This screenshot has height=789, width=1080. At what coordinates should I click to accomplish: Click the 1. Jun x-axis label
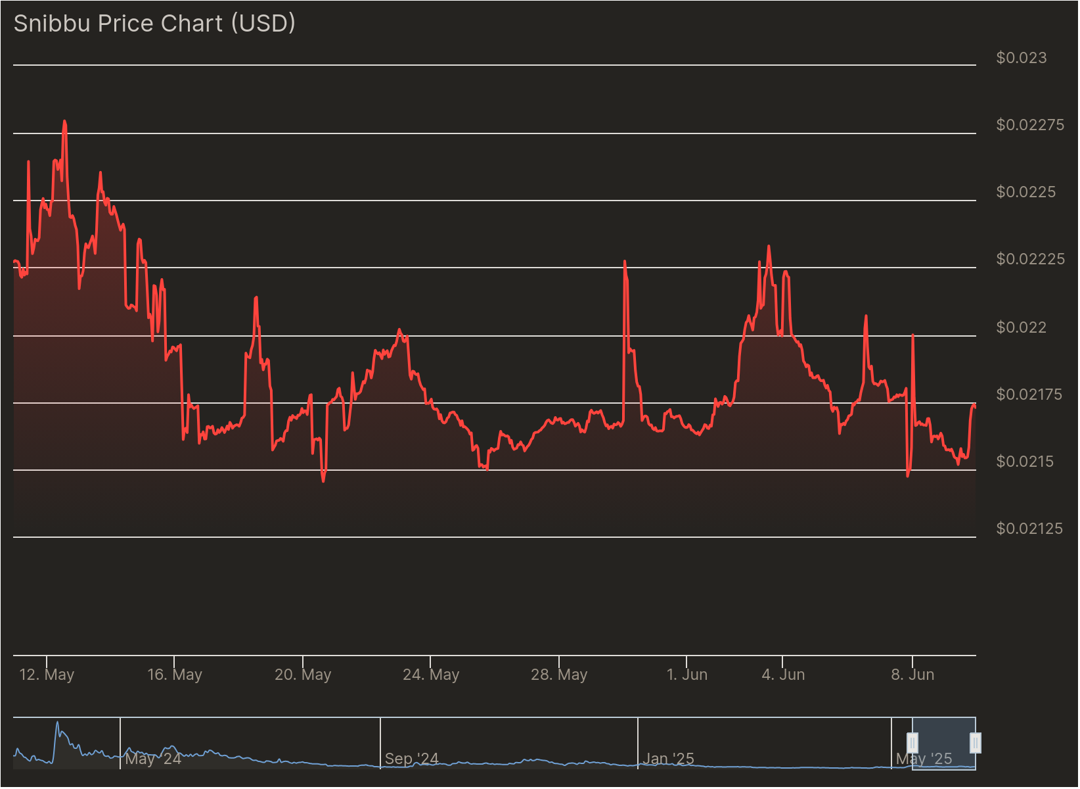(687, 675)
